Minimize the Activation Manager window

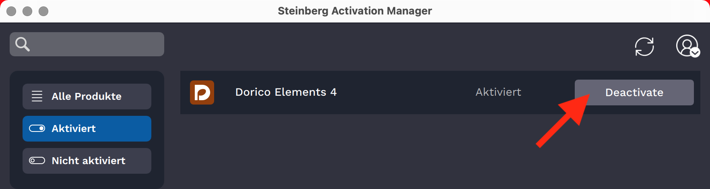(27, 11)
